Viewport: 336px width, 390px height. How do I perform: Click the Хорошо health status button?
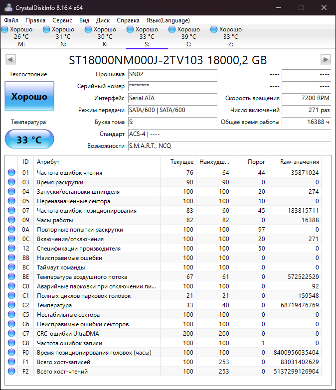coord(29,96)
